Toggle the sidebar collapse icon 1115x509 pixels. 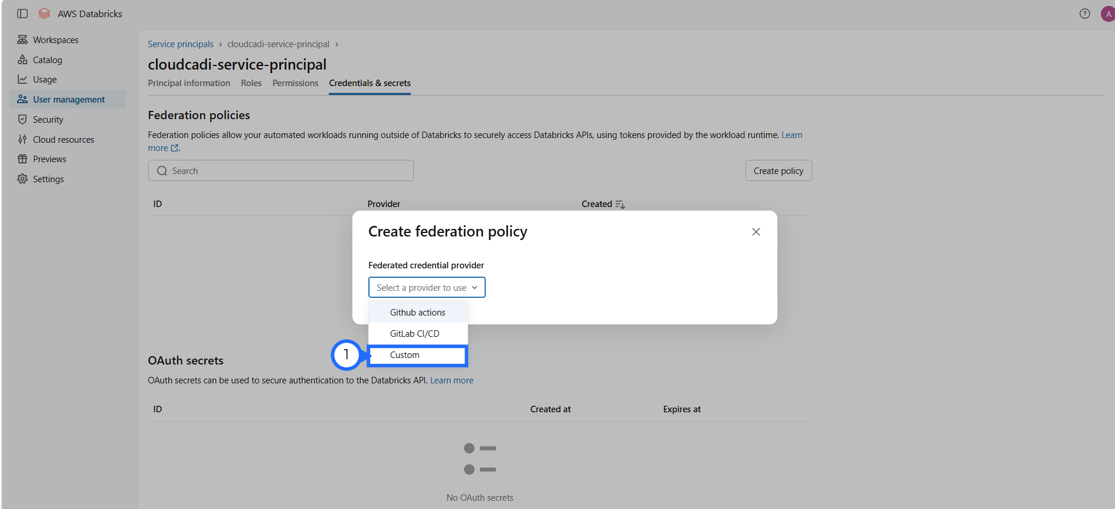(22, 14)
